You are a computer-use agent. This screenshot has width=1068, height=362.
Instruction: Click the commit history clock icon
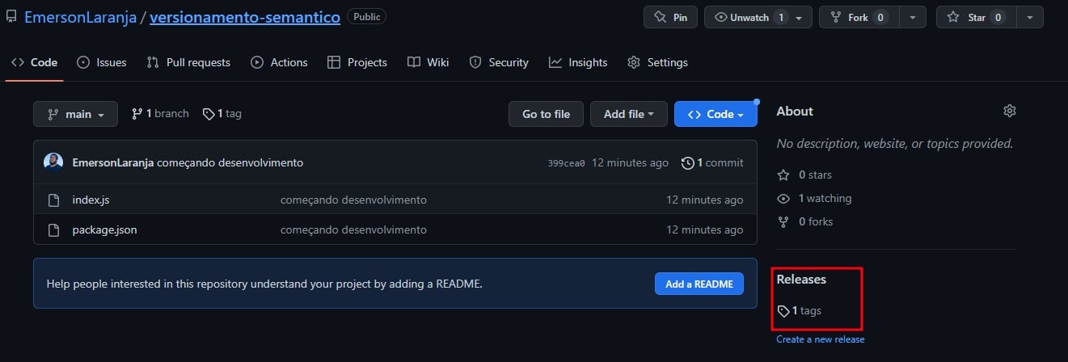pyautogui.click(x=687, y=162)
